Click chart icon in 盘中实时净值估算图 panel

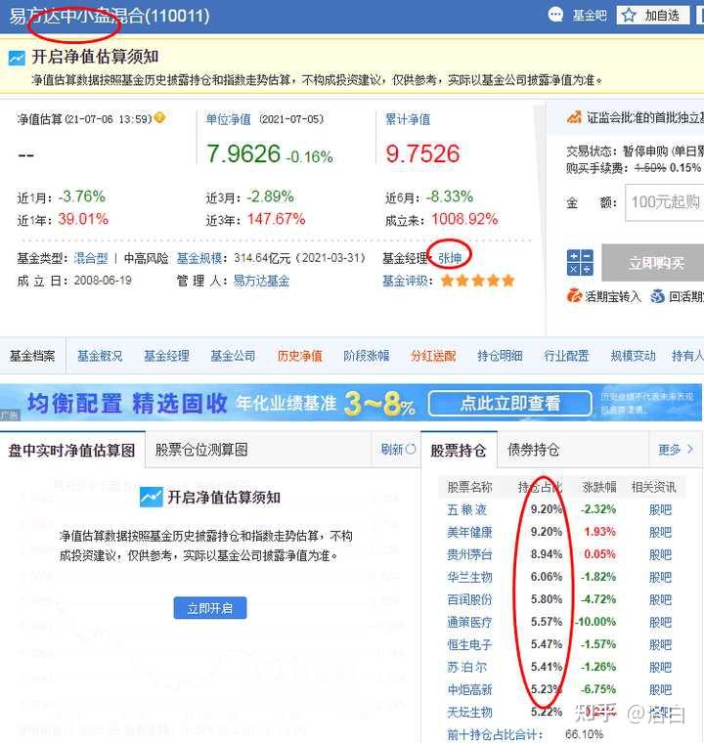coord(152,497)
